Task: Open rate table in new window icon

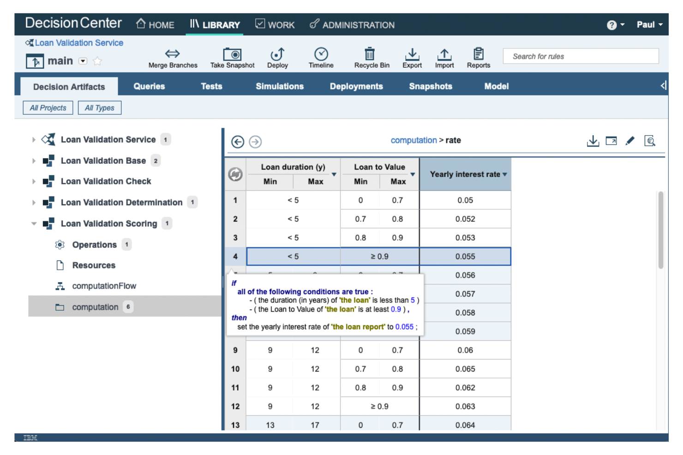Action: (x=611, y=141)
